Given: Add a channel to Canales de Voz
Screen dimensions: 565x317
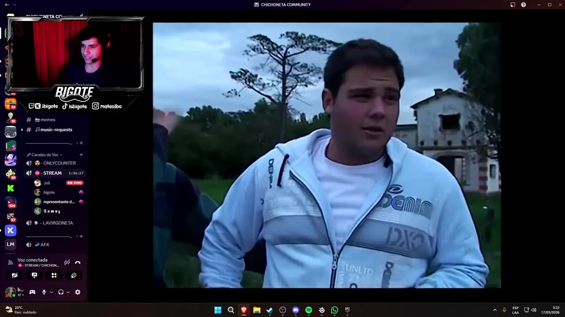Looking at the screenshot, I should (81, 155).
